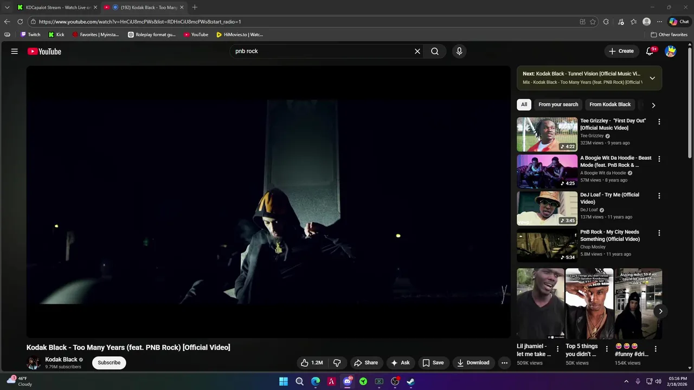Image resolution: width=694 pixels, height=390 pixels.
Task: Click the Create button
Action: click(x=621, y=51)
